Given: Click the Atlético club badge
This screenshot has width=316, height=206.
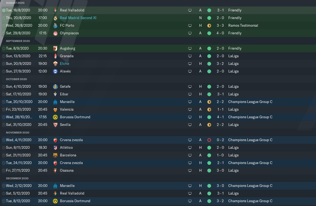Looking at the screenshot, I should (x=55, y=148).
